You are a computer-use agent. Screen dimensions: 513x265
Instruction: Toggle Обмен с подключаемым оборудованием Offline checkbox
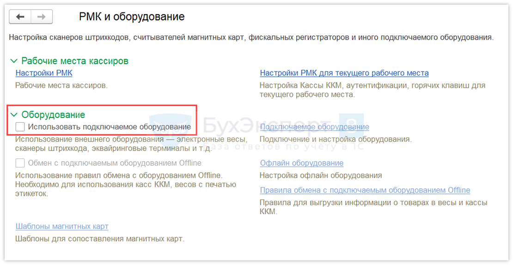20,163
